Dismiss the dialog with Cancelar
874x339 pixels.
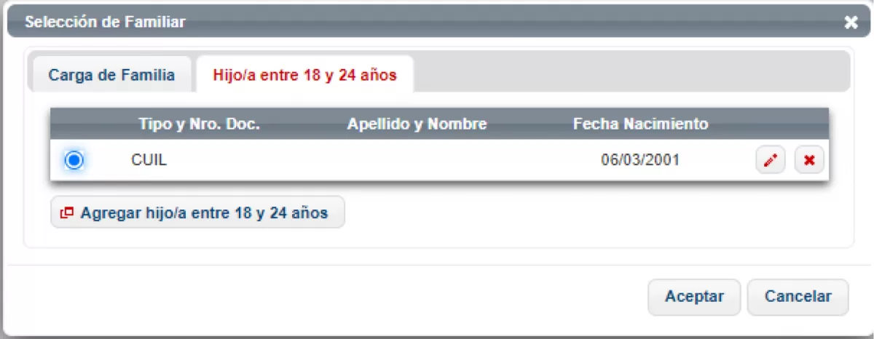point(798,297)
